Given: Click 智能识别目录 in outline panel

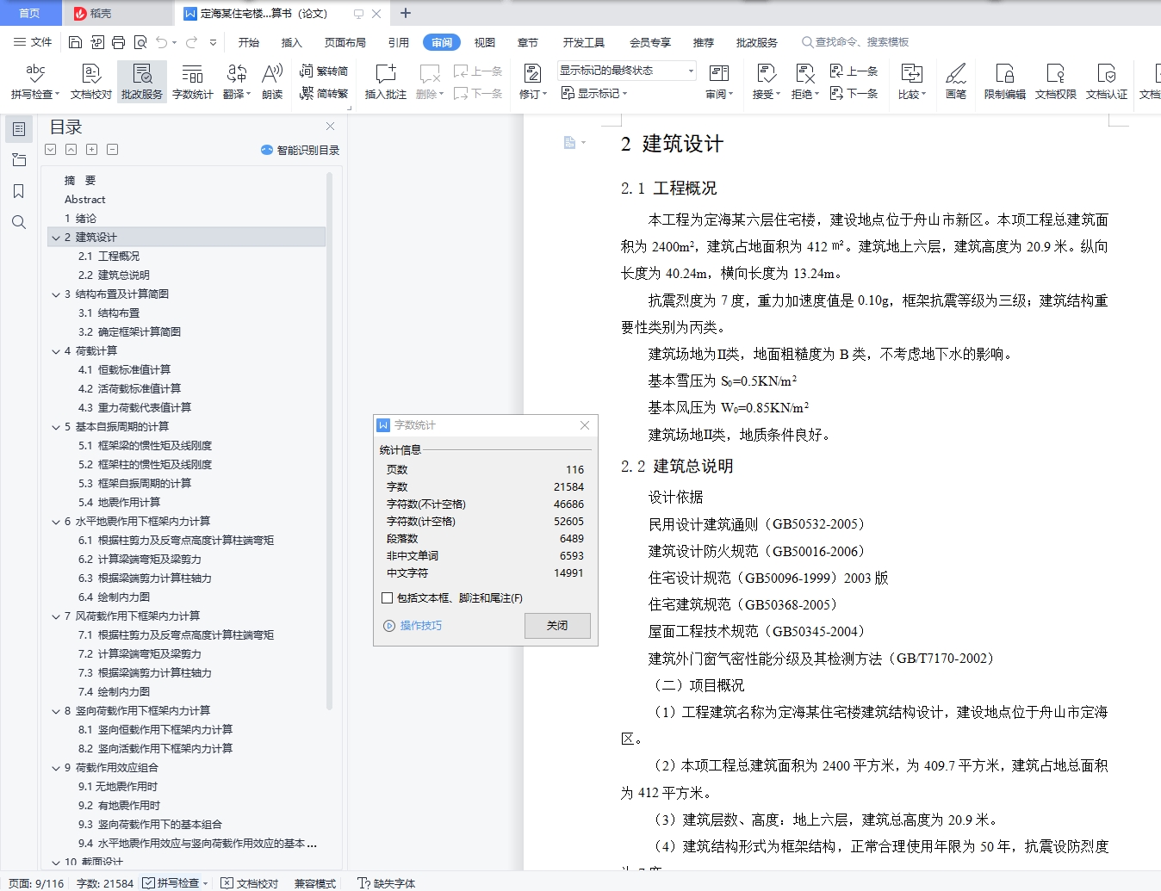Looking at the screenshot, I should 301,150.
